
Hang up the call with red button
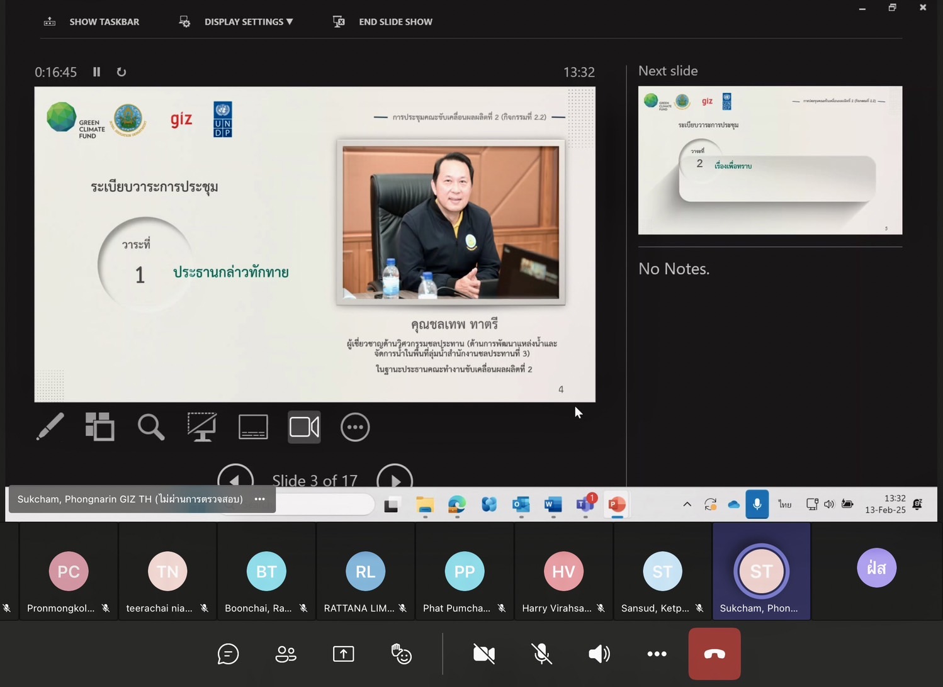(x=714, y=654)
